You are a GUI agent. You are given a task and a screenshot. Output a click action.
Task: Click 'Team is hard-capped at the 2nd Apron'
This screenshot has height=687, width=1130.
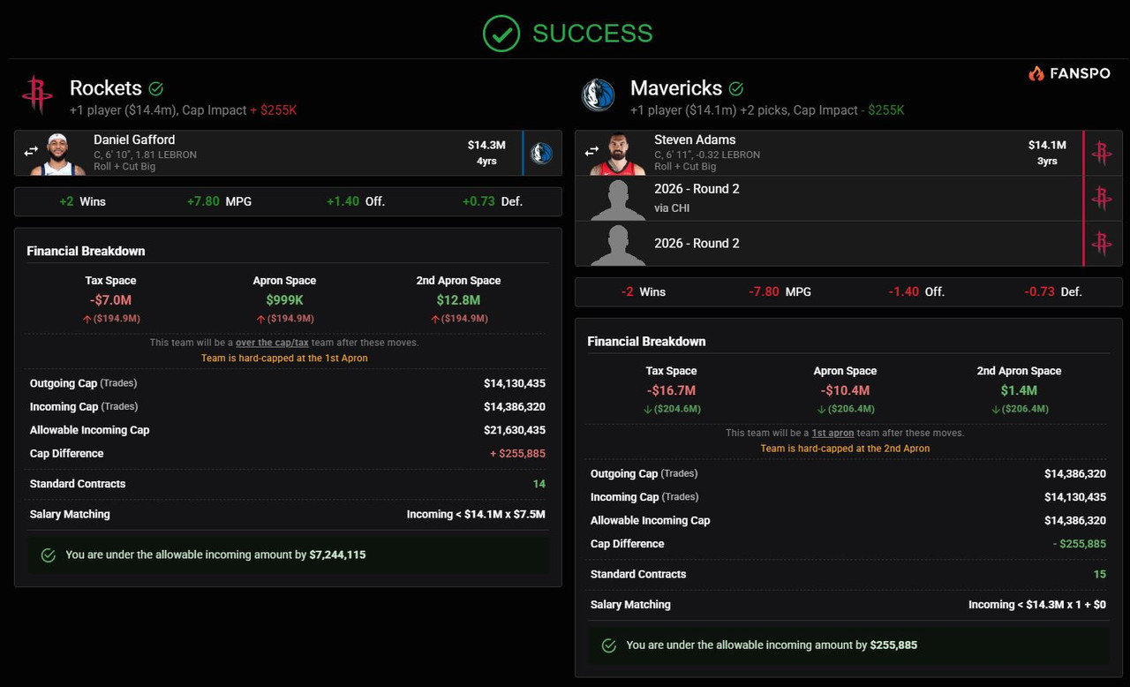(x=845, y=449)
